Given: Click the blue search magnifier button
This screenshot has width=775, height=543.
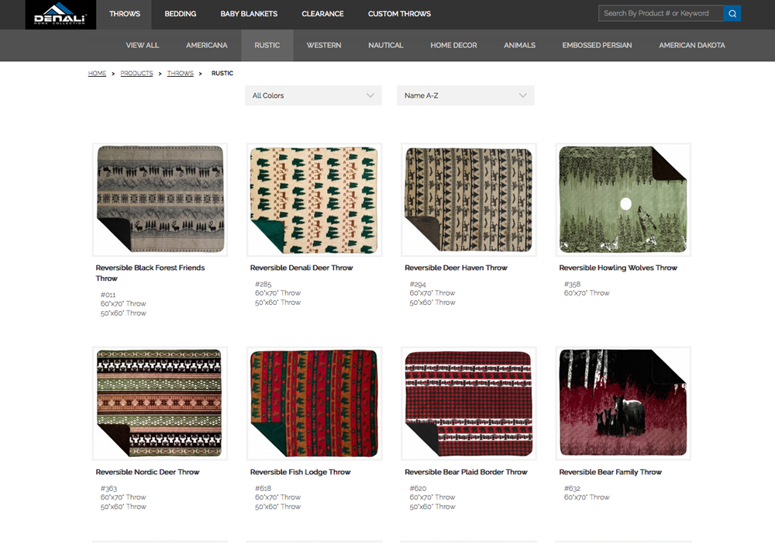Looking at the screenshot, I should coord(732,13).
